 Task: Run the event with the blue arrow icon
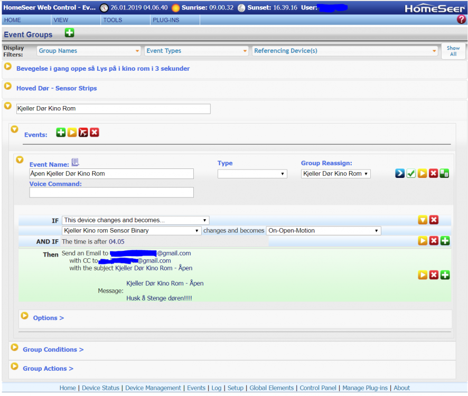(400, 173)
